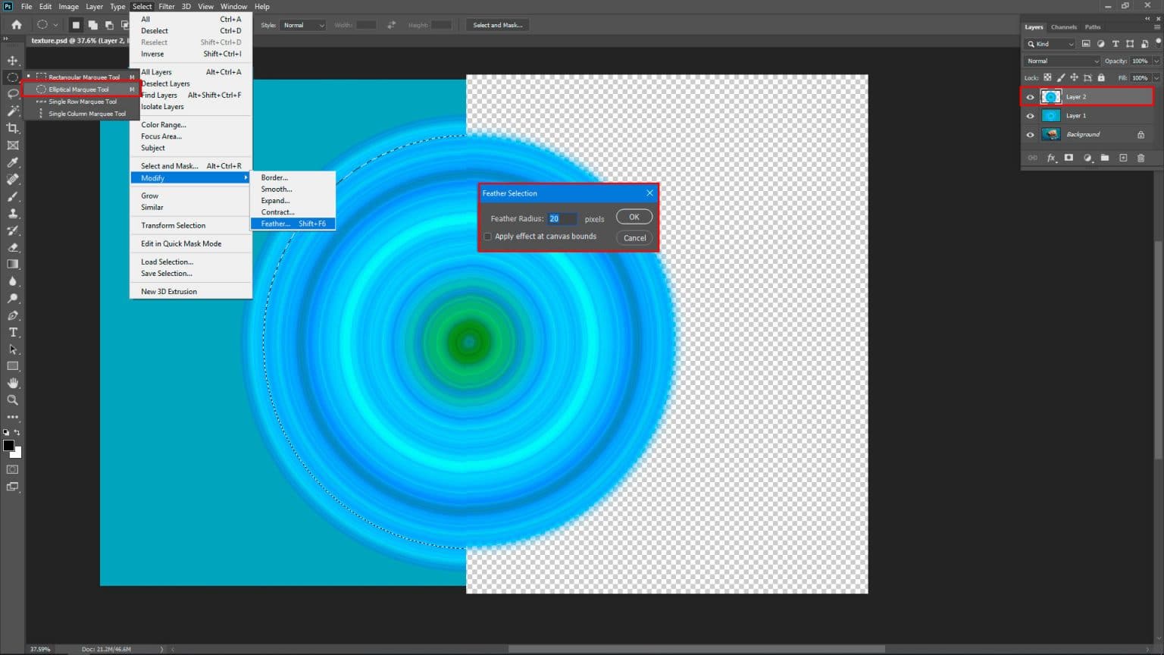
Task: Select the Zoom tool
Action: tap(12, 400)
